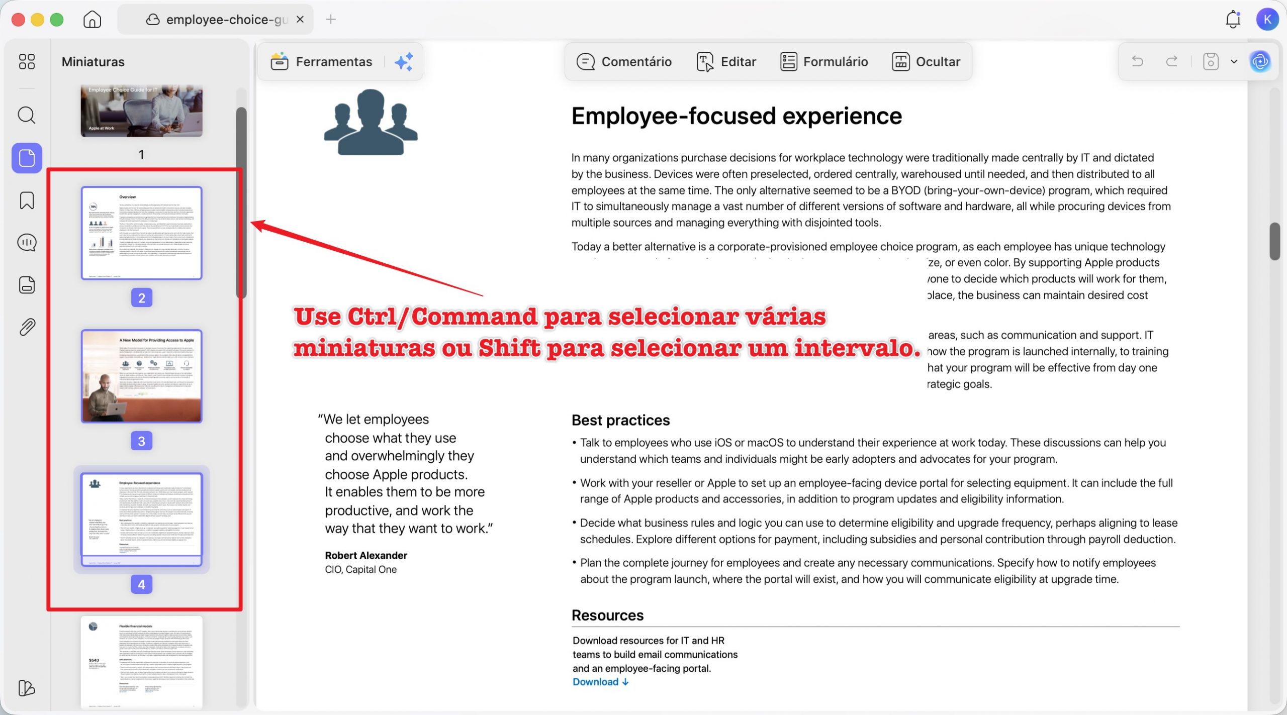The height and width of the screenshot is (715, 1287).
Task: Open the Ferramentas tools menu
Action: point(321,61)
